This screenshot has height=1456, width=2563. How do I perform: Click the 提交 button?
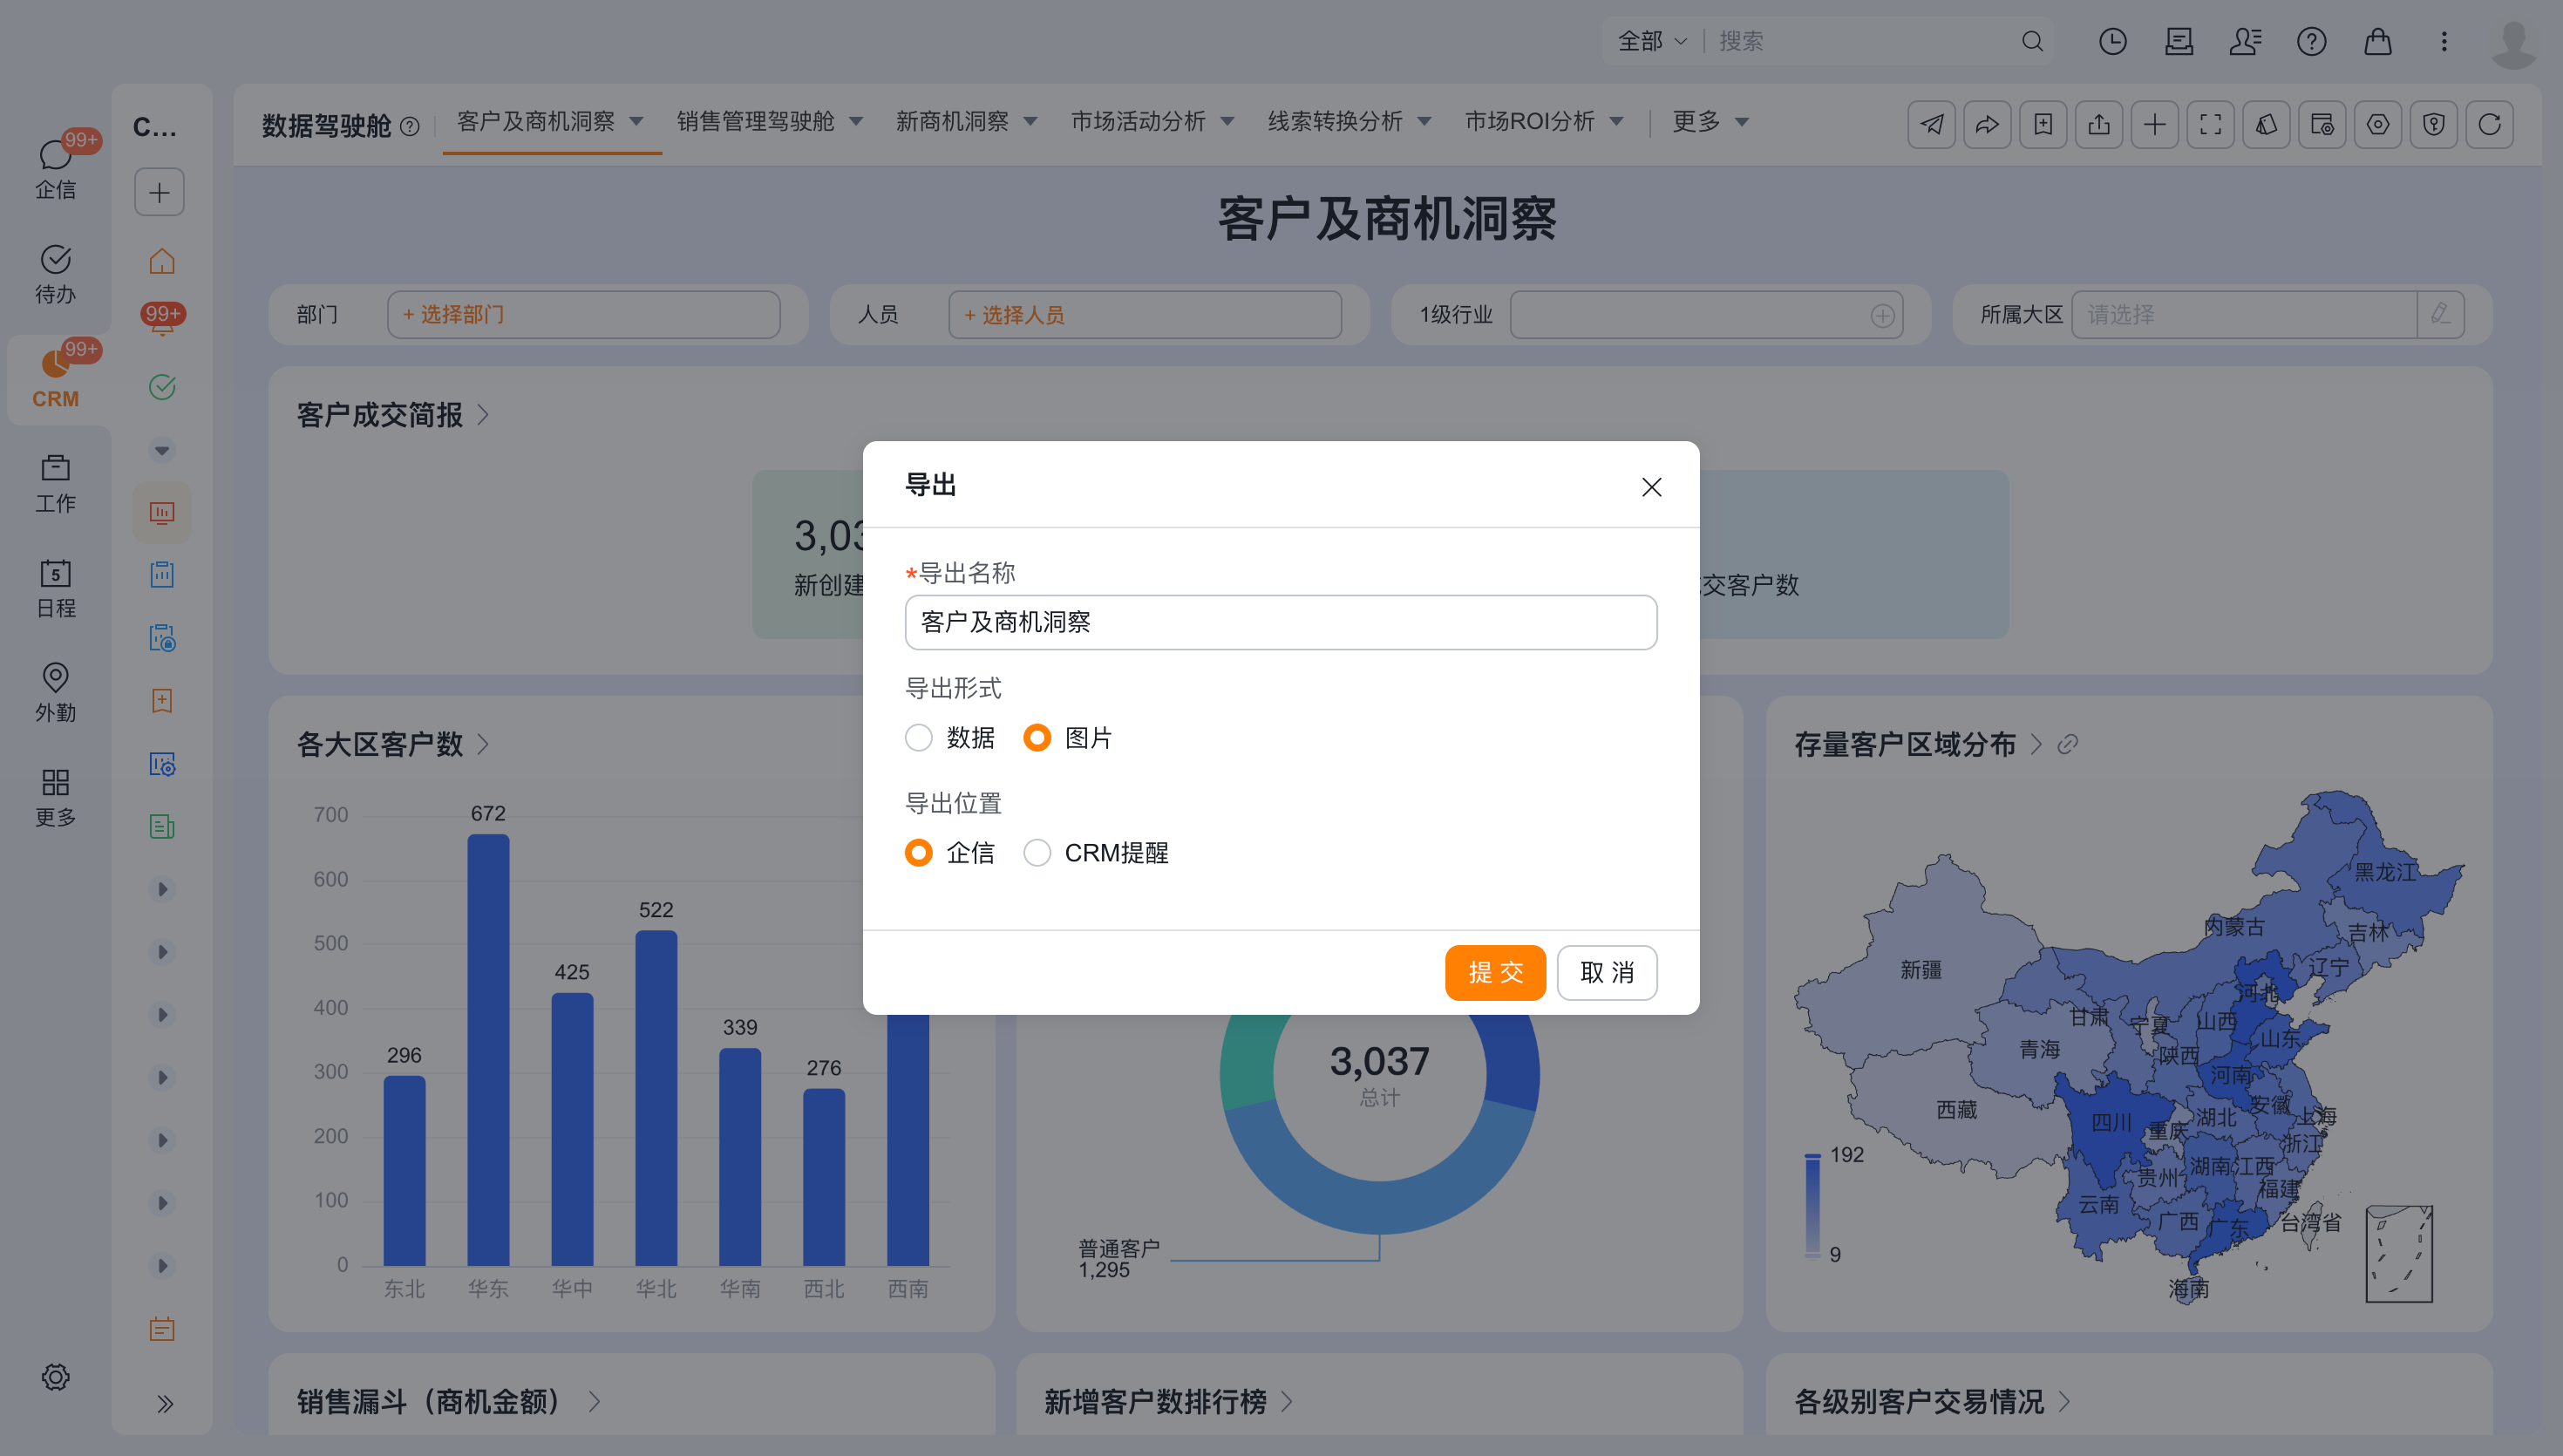[x=1494, y=972]
